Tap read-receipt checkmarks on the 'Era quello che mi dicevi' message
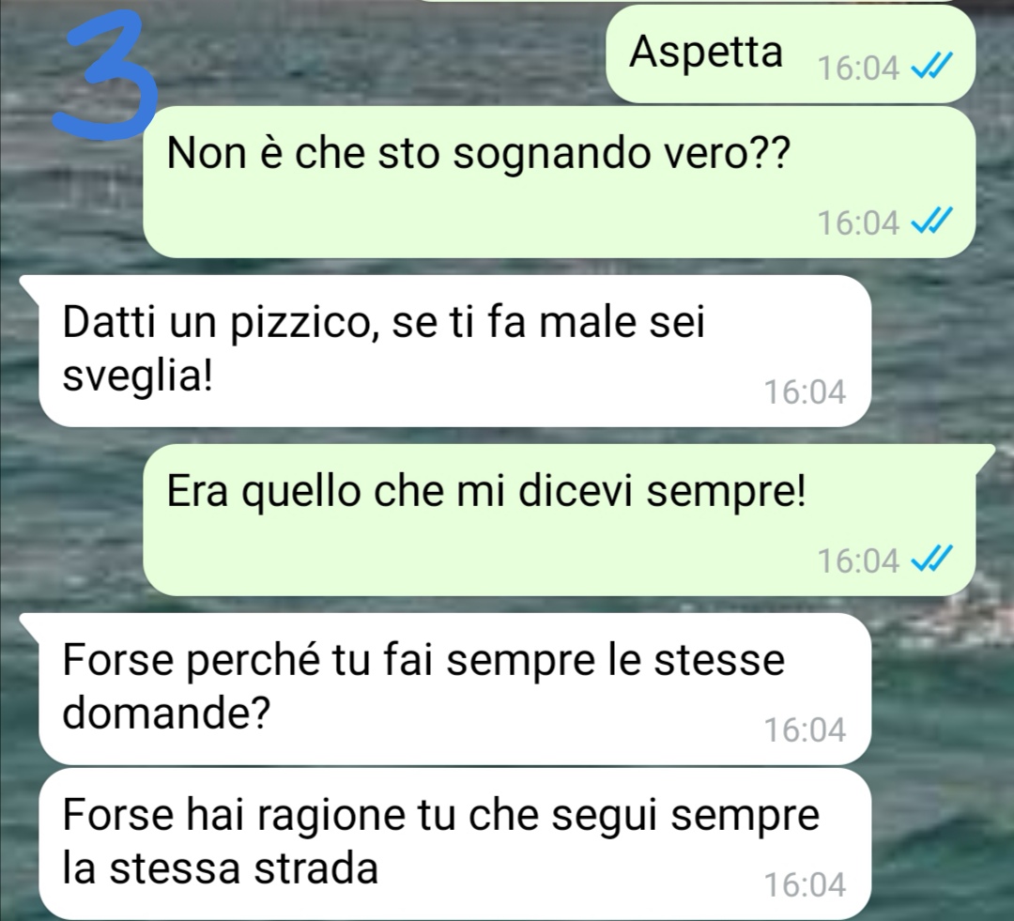The height and width of the screenshot is (921, 1014). click(932, 560)
